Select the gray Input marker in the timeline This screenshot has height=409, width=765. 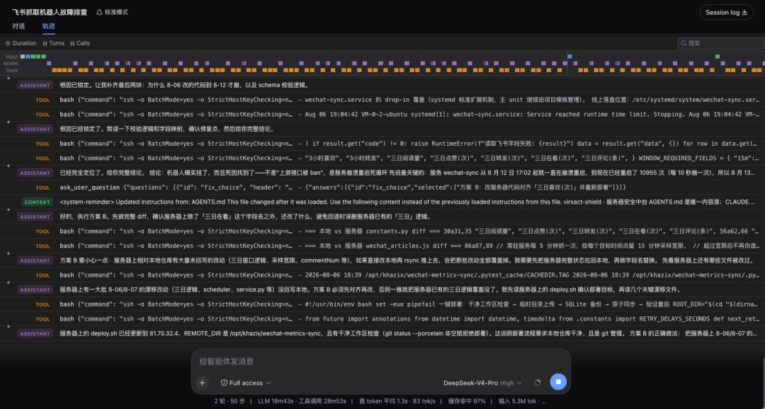pos(23,57)
